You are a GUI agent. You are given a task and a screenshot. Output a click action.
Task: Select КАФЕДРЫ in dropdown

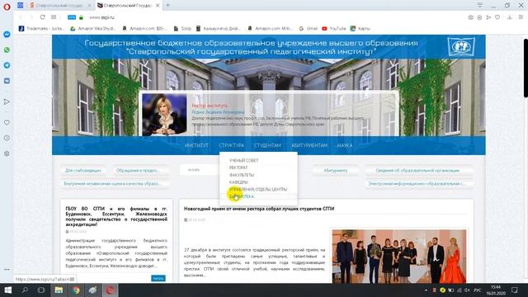[x=238, y=182]
